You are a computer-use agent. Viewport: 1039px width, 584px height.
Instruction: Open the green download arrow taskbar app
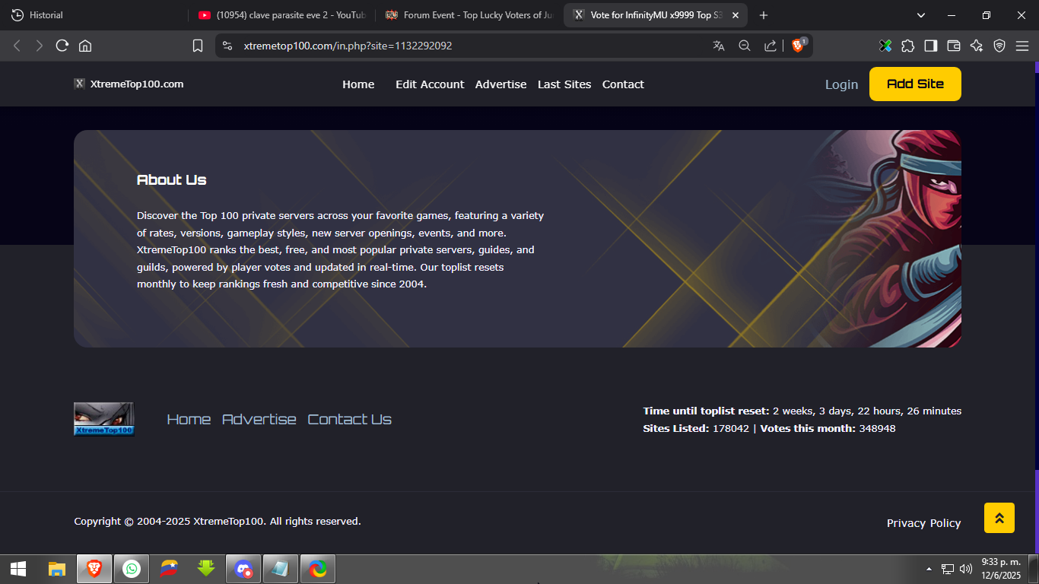point(206,569)
